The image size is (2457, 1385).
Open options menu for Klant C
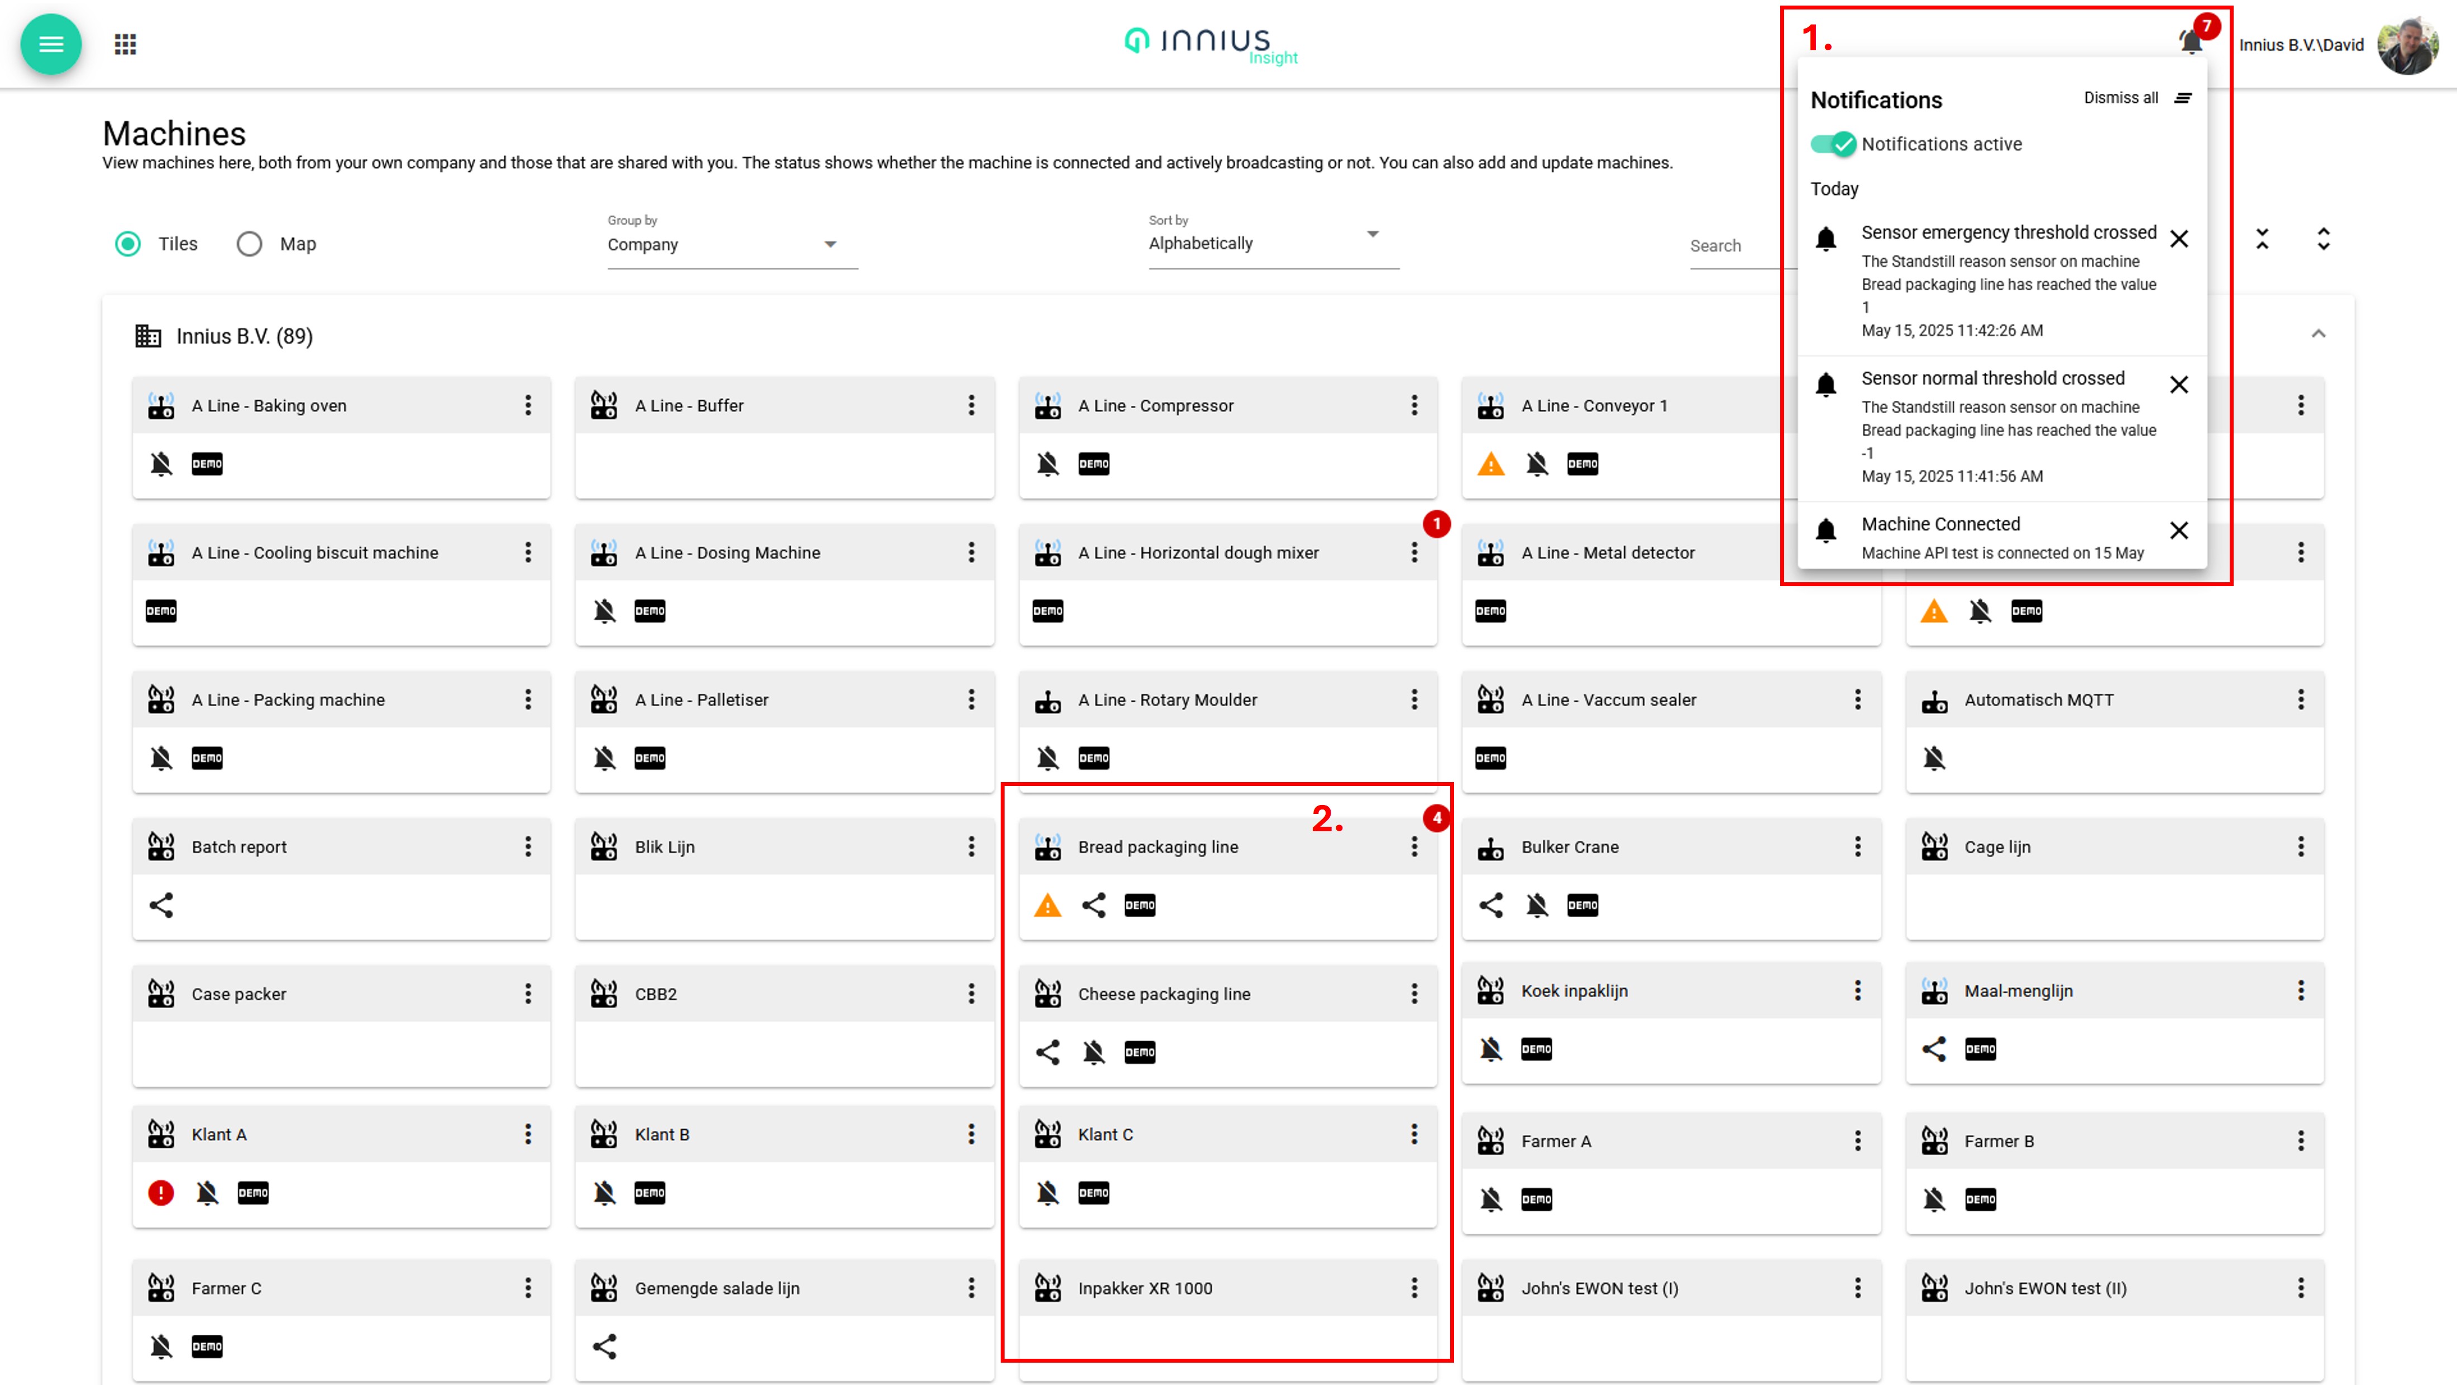click(x=1414, y=1134)
